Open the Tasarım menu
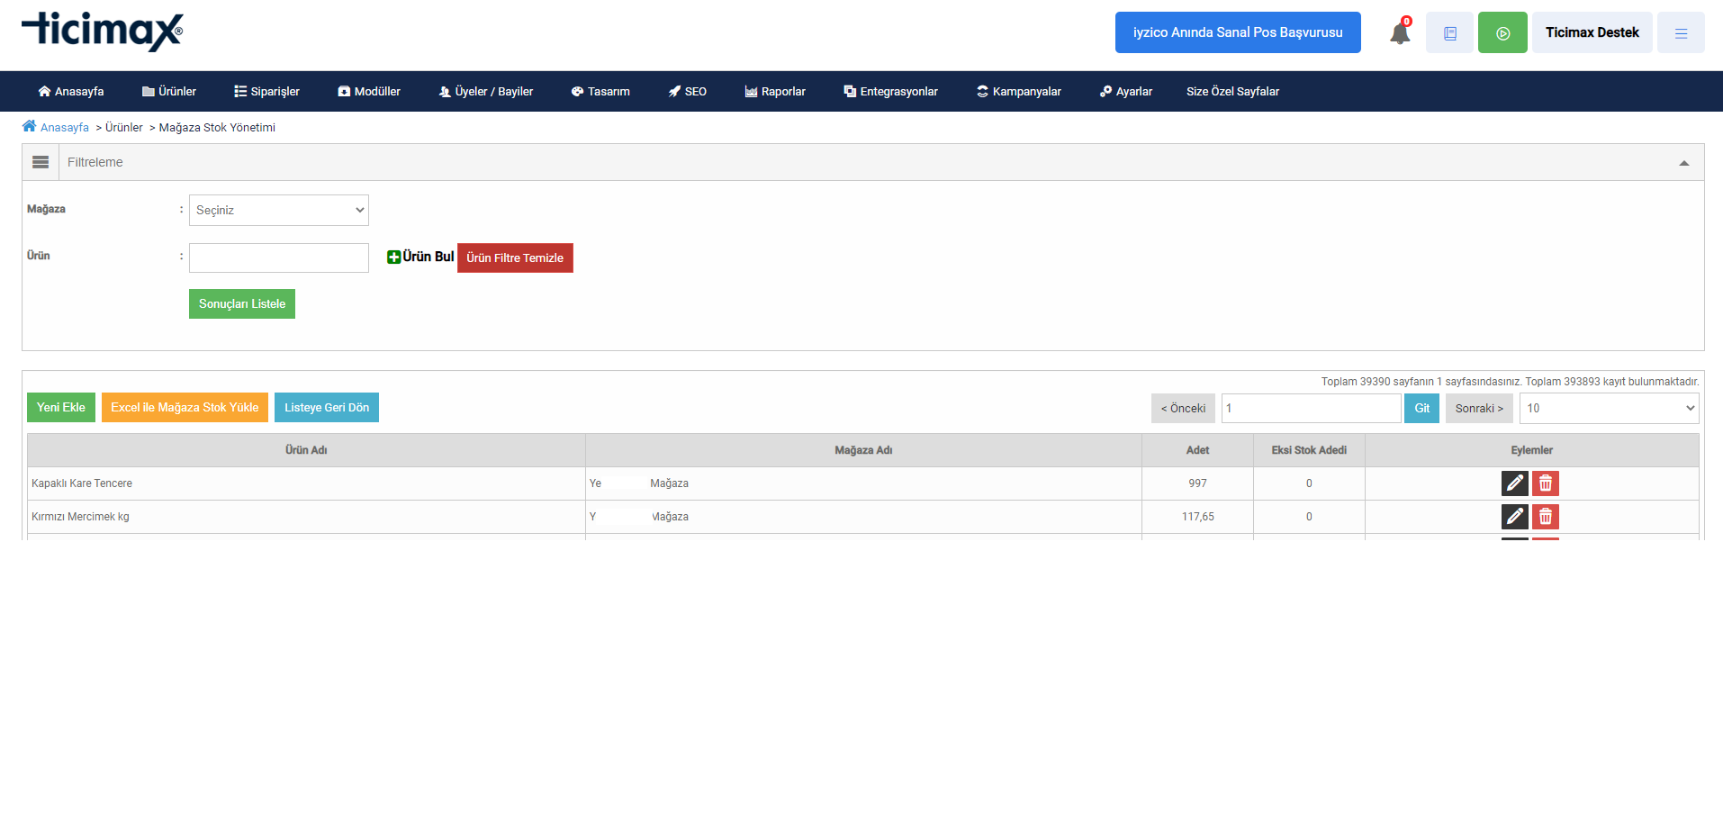 [600, 92]
